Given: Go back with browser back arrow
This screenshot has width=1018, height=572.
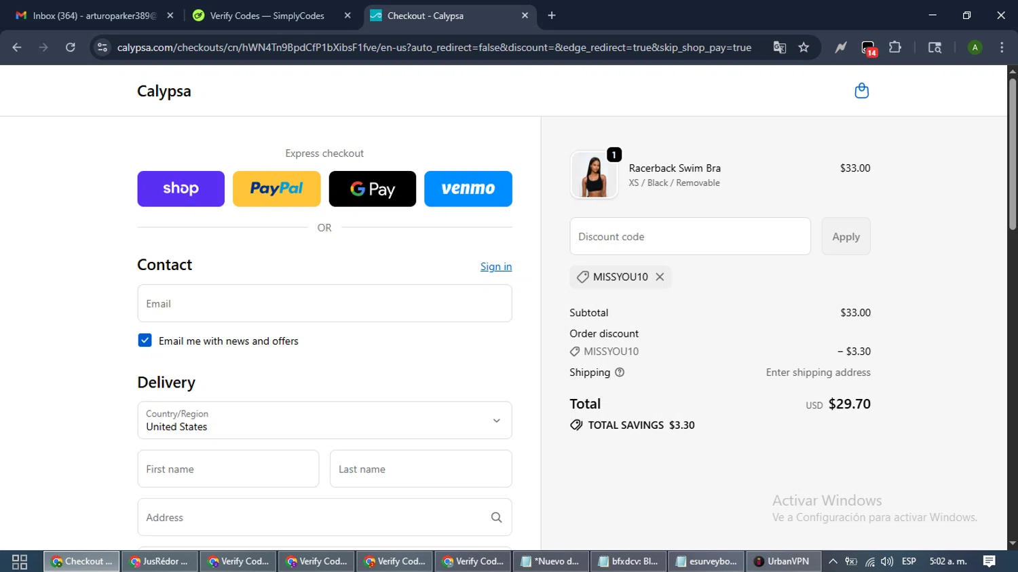Looking at the screenshot, I should pyautogui.click(x=17, y=47).
